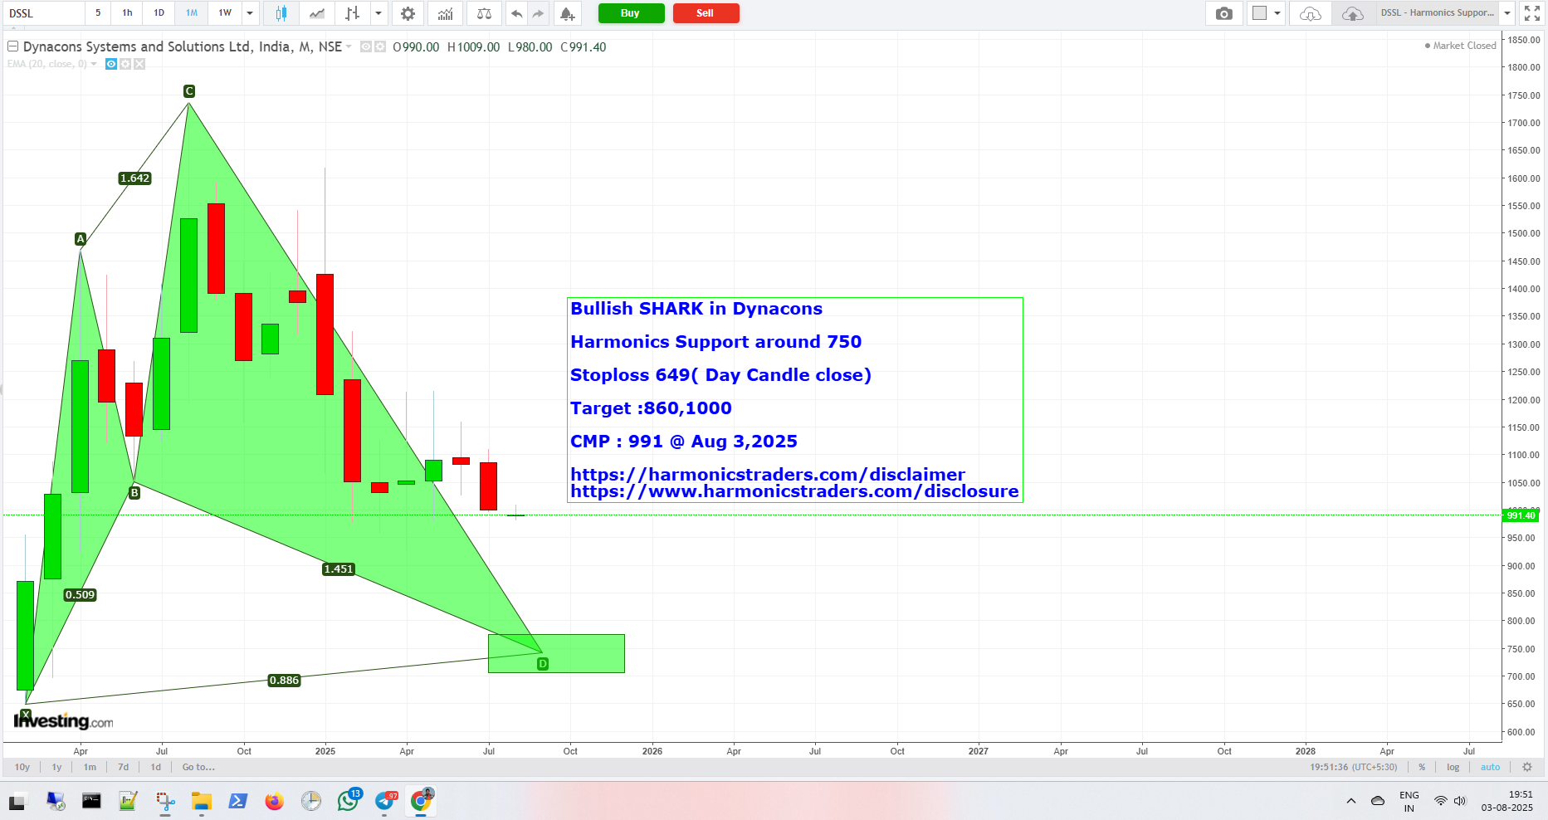Collapse the Dynacons Systems legend box
This screenshot has width=1548, height=820.
tap(12, 46)
